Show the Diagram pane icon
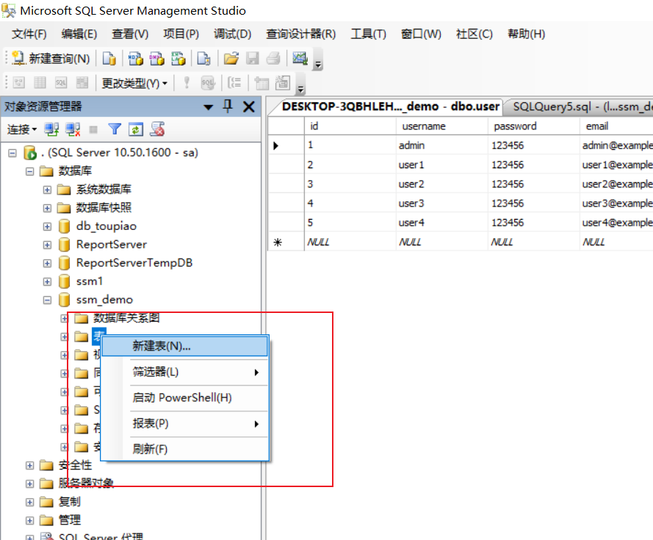The image size is (653, 540). click(19, 82)
